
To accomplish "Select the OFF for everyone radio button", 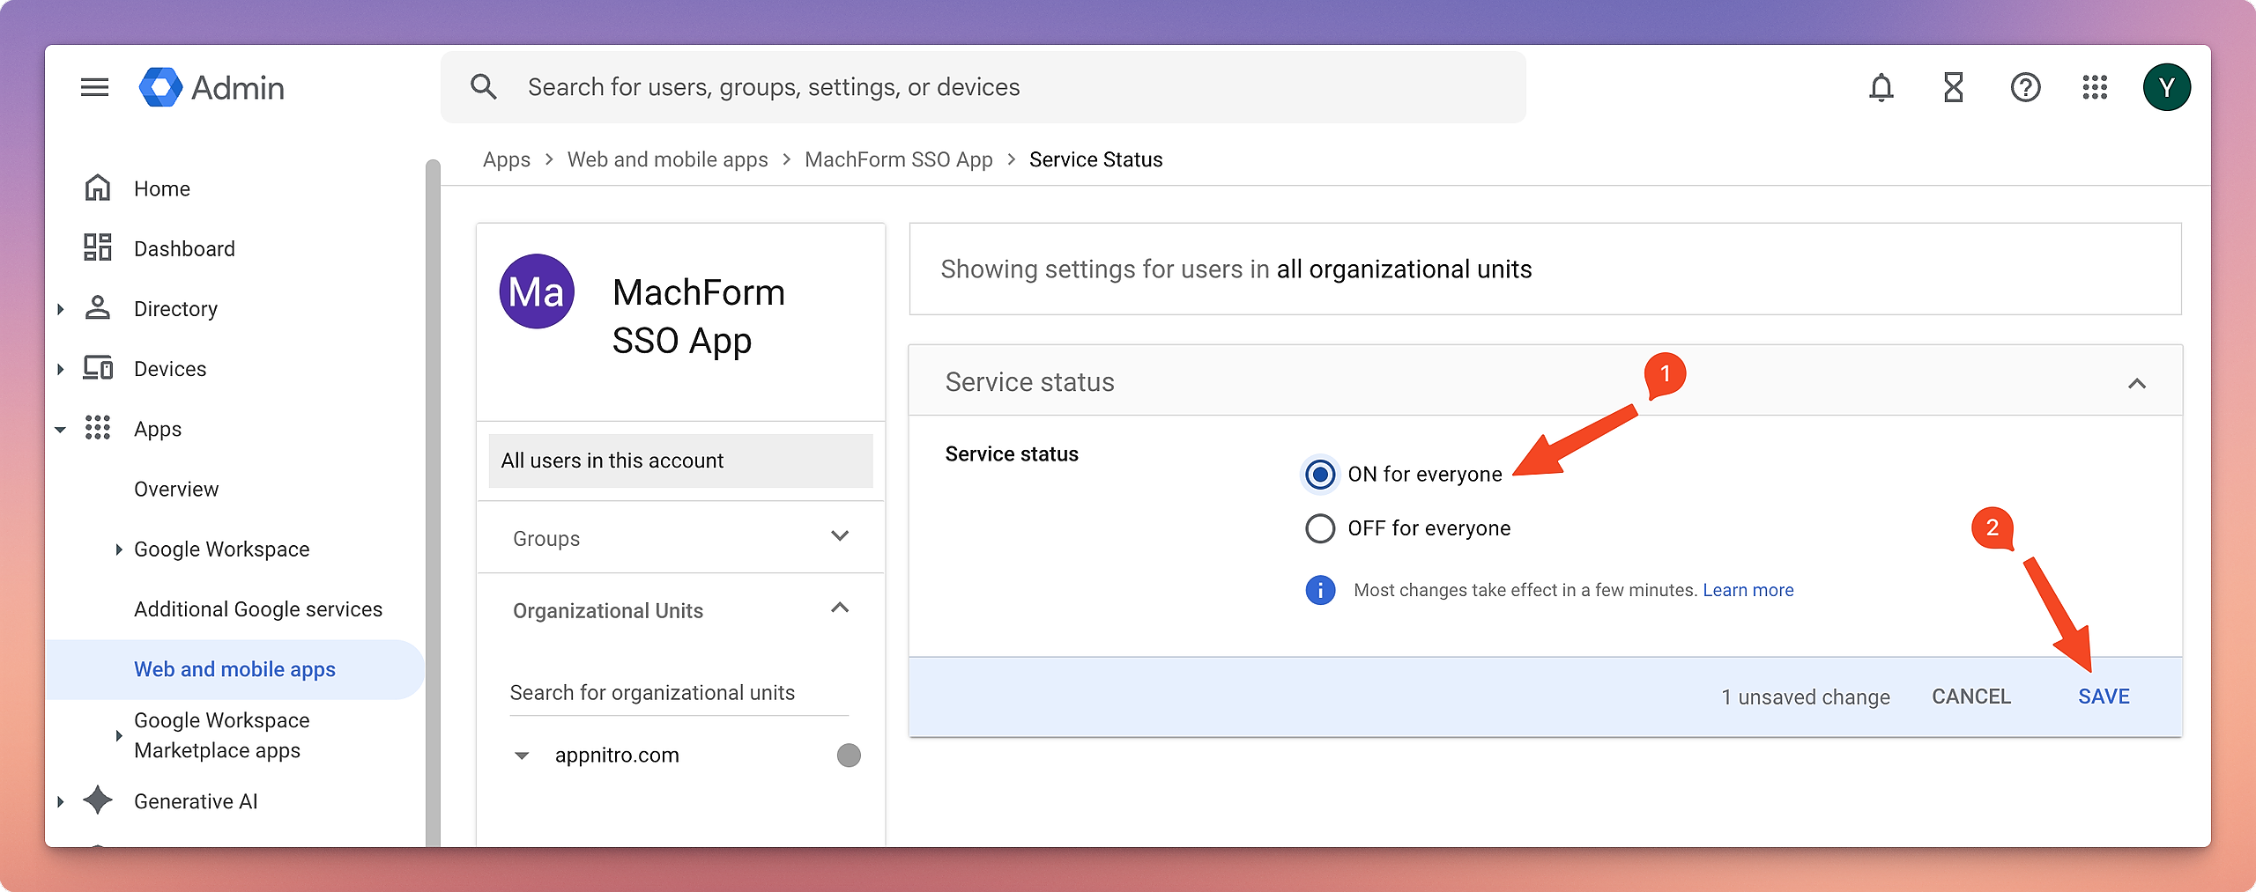I will (1319, 528).
